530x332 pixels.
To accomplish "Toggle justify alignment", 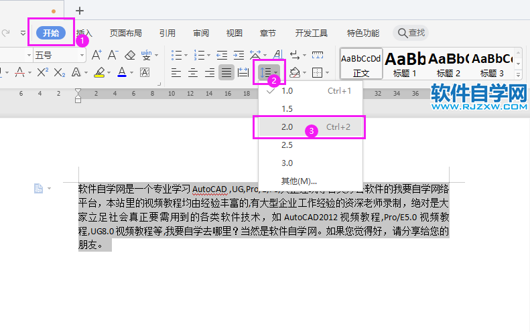I will point(226,72).
